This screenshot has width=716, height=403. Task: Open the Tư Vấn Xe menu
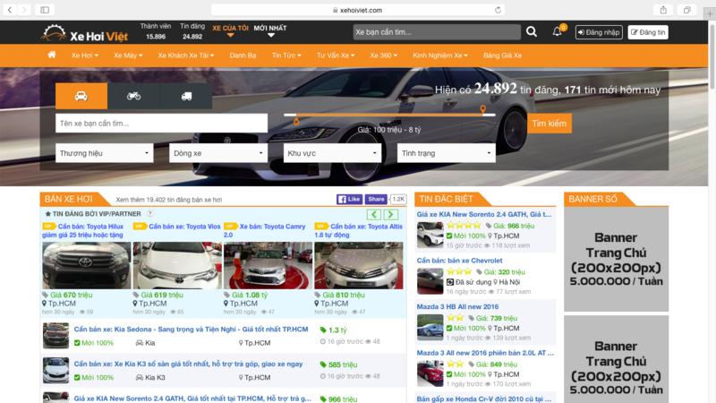(x=336, y=56)
